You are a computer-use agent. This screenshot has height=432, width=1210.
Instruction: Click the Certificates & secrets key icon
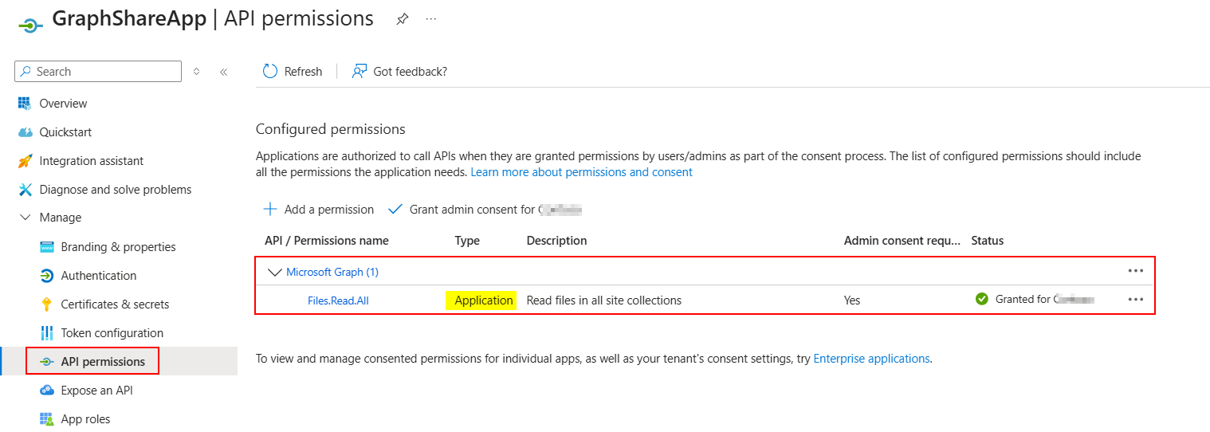click(46, 304)
